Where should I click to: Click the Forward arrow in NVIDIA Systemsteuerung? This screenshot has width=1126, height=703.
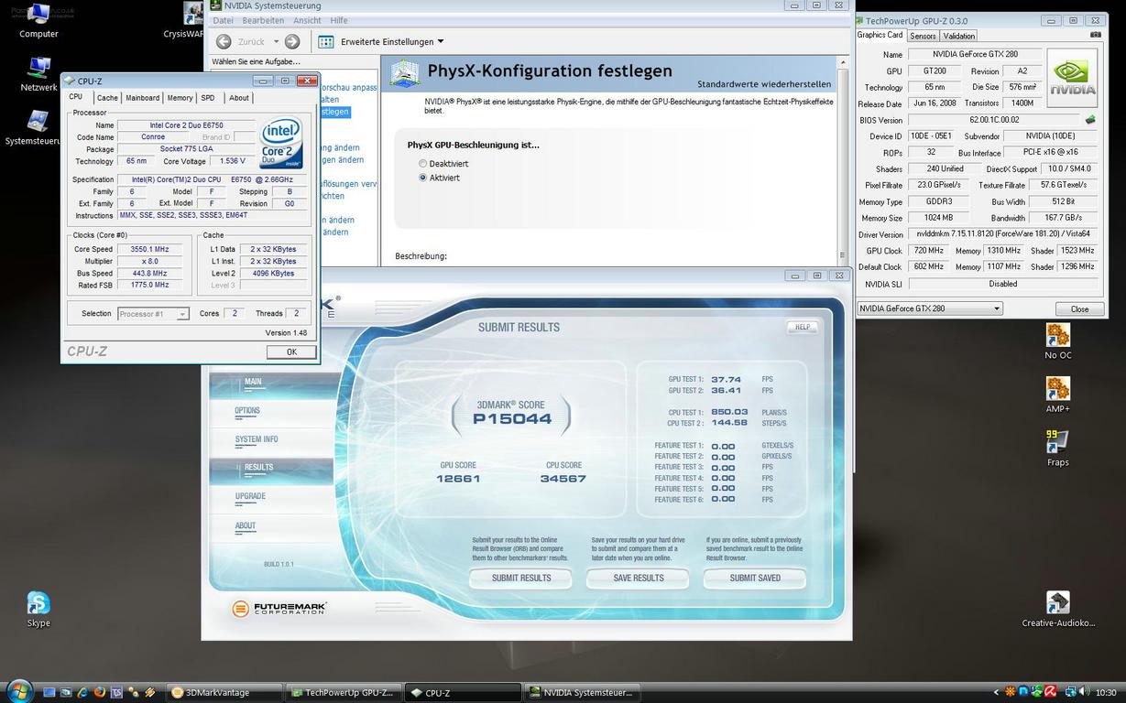[292, 41]
